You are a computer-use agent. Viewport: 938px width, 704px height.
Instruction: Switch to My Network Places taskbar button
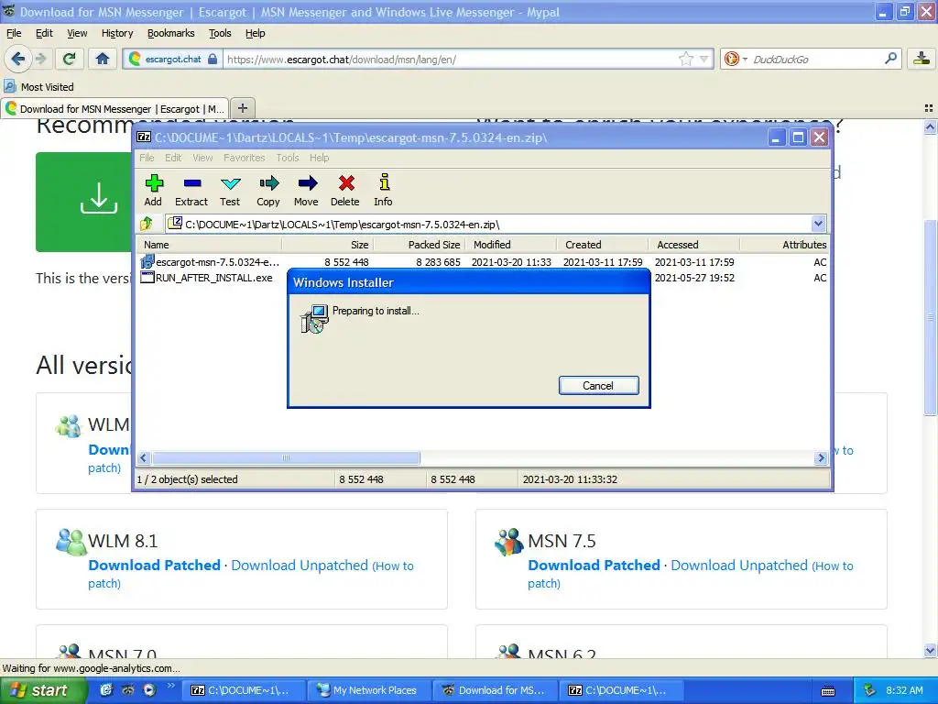click(368, 690)
